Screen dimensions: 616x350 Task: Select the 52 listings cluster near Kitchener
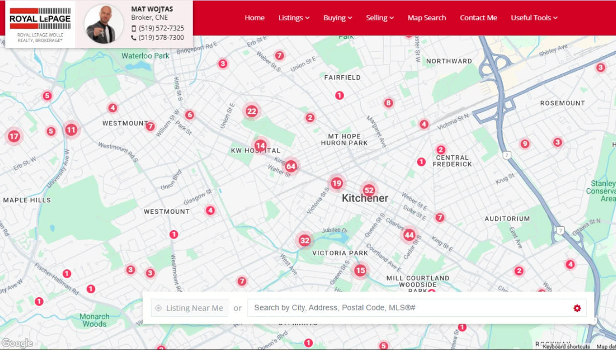(369, 191)
